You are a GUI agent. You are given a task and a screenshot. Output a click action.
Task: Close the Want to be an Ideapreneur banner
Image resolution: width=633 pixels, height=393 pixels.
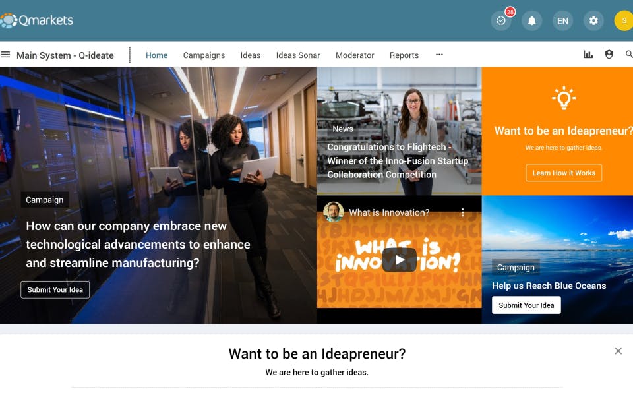(x=618, y=351)
